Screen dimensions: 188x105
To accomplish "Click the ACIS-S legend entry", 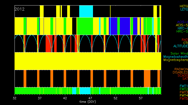I will click(x=181, y=25).
